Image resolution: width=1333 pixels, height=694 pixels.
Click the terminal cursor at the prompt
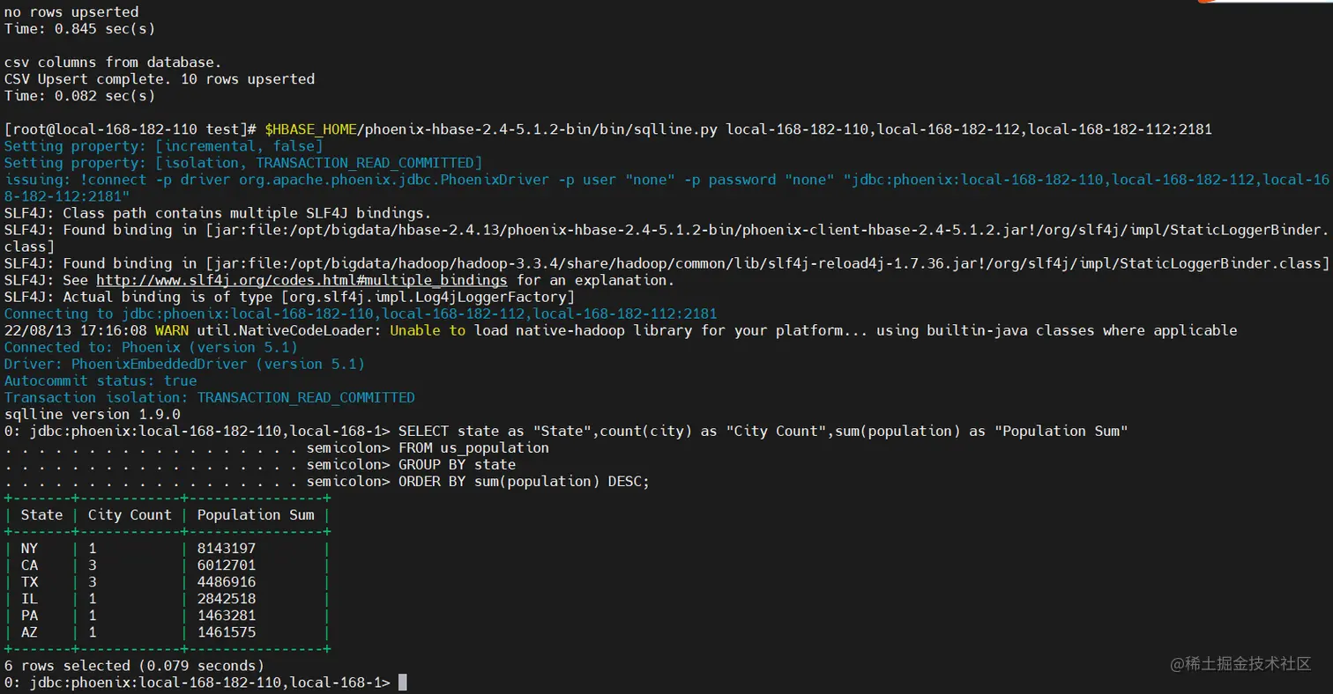point(402,683)
